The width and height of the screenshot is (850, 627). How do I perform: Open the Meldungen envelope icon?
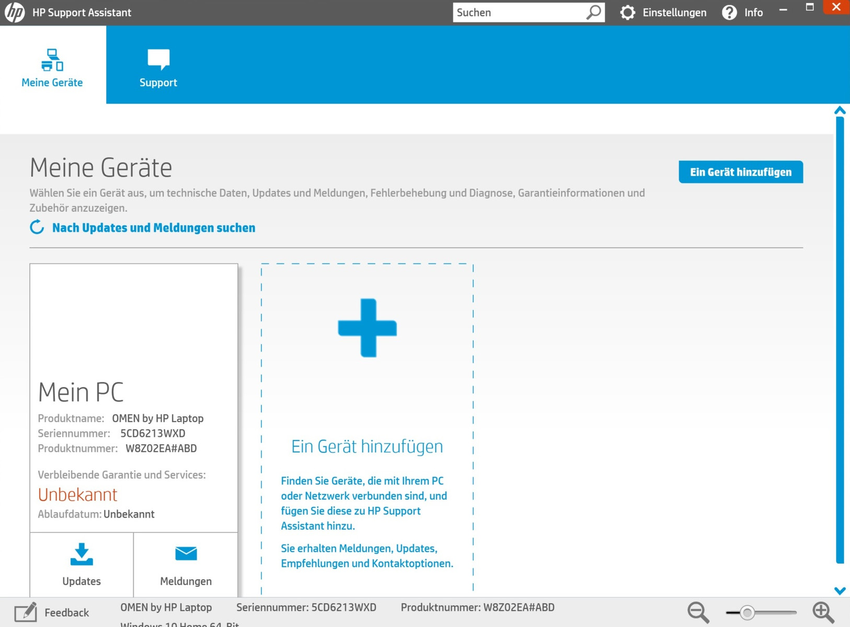point(186,553)
